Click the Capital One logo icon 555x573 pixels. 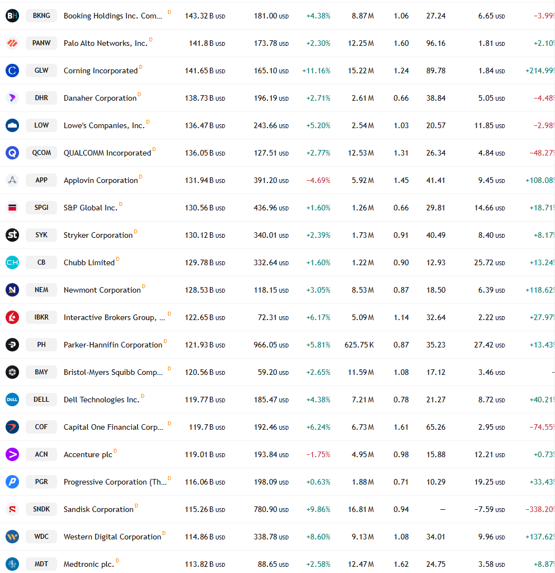pyautogui.click(x=12, y=427)
